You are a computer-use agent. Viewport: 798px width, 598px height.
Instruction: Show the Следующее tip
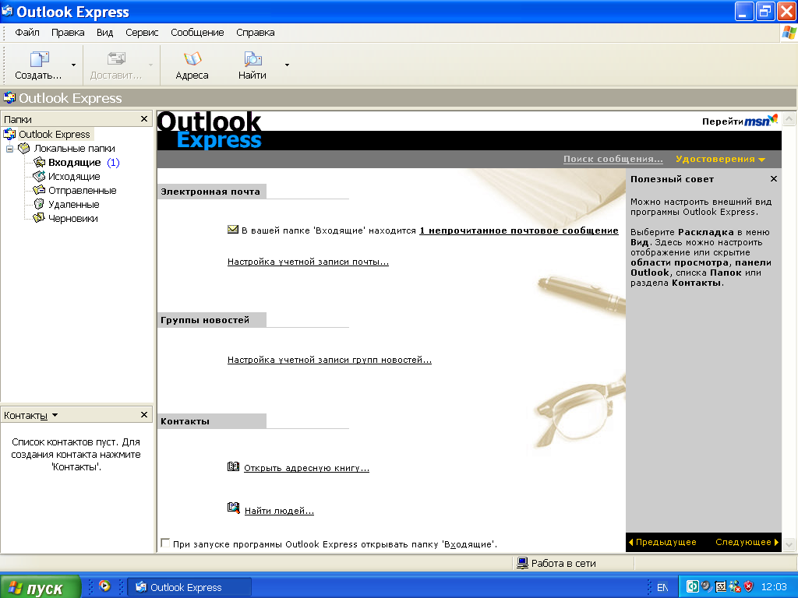(x=747, y=542)
